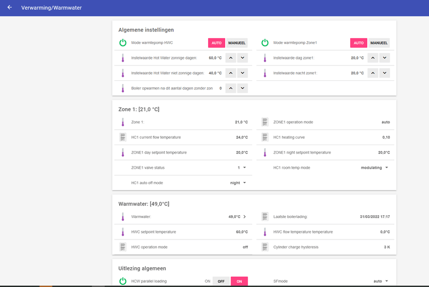
Task: Click document icon for HWC operation mode
Action: click(123, 247)
